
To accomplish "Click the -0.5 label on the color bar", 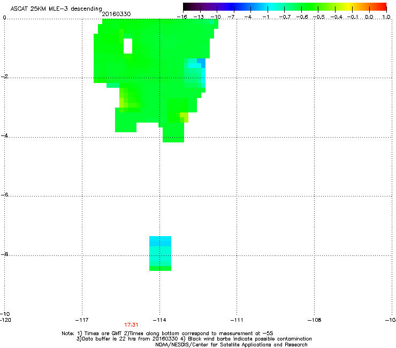I will (319, 17).
